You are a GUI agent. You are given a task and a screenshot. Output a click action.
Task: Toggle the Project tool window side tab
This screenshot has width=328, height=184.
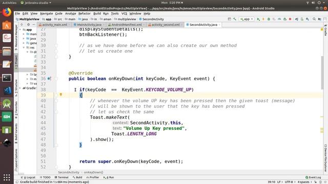(16, 62)
